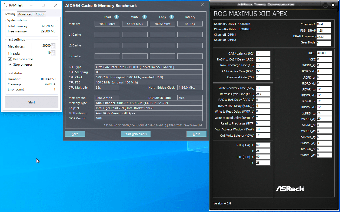Screen dimensions: 340x212
Task: Toggle Beep on error checkbox
Action: pyautogui.click(x=10, y=59)
